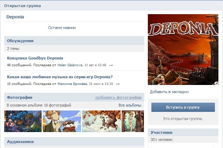This screenshot has height=148, width=223.
Task: Click the Останні новини heading
Action: coord(62,28)
